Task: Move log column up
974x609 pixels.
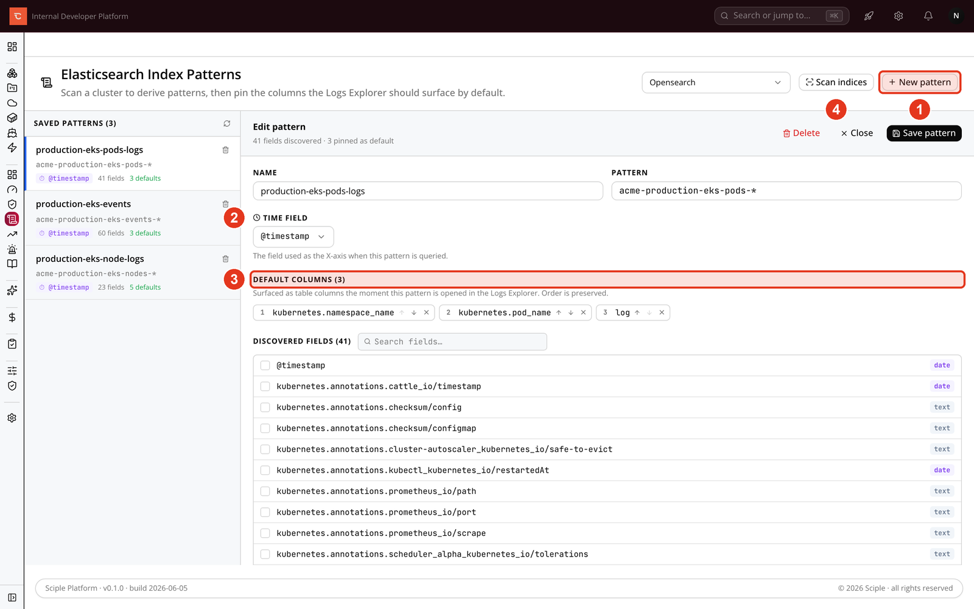Action: 637,312
